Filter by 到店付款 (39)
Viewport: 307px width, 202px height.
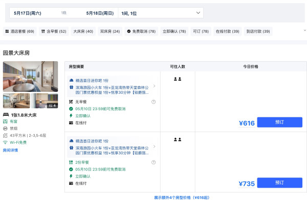(x=258, y=32)
